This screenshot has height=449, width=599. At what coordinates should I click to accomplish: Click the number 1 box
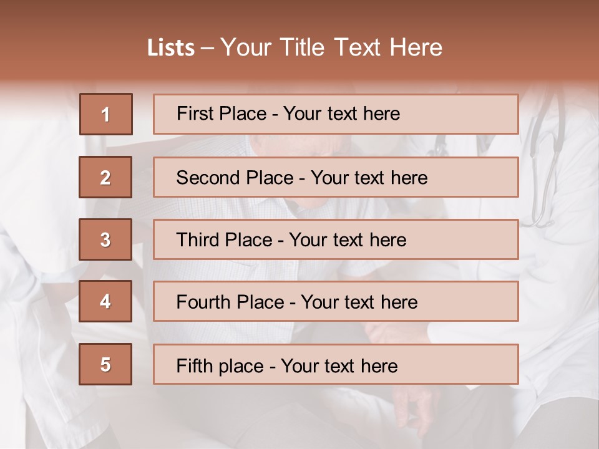(x=106, y=114)
